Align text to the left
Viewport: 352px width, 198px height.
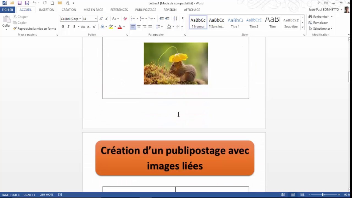pyautogui.click(x=133, y=27)
